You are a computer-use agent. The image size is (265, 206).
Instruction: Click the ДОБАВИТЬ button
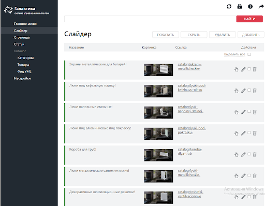[x=251, y=35]
